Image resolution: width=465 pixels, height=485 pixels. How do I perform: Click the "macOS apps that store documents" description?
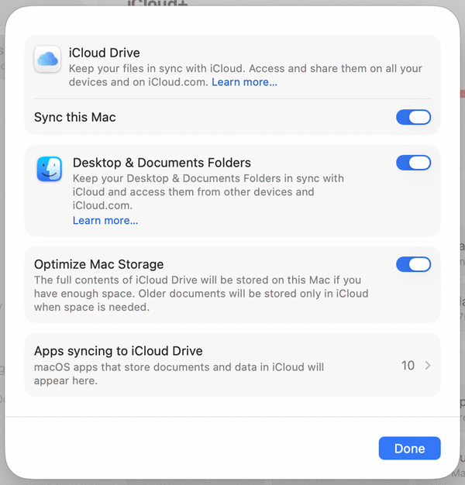click(179, 373)
